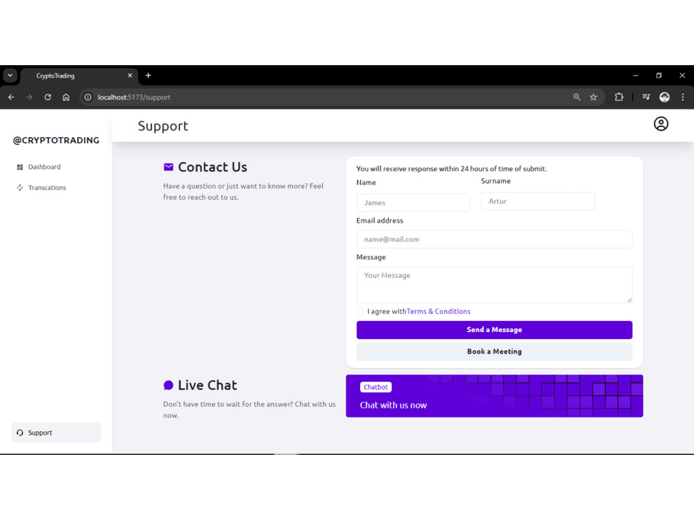Open the browser extensions puzzle icon
Screen dimensions: 694x520
coord(619,97)
